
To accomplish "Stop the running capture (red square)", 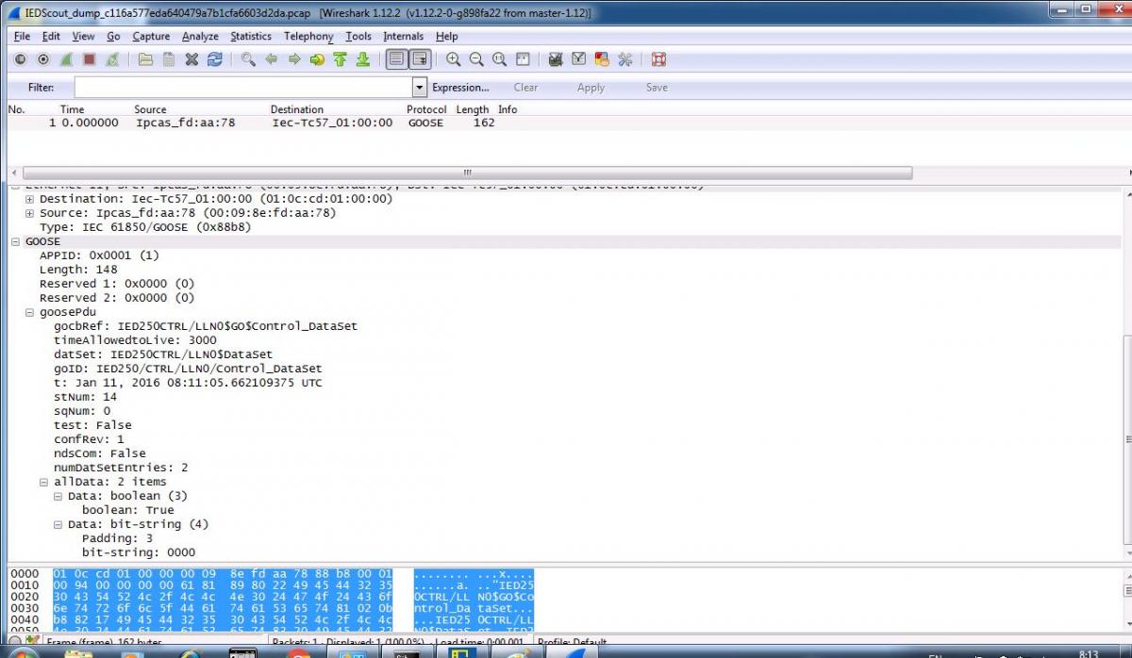I will tap(89, 59).
